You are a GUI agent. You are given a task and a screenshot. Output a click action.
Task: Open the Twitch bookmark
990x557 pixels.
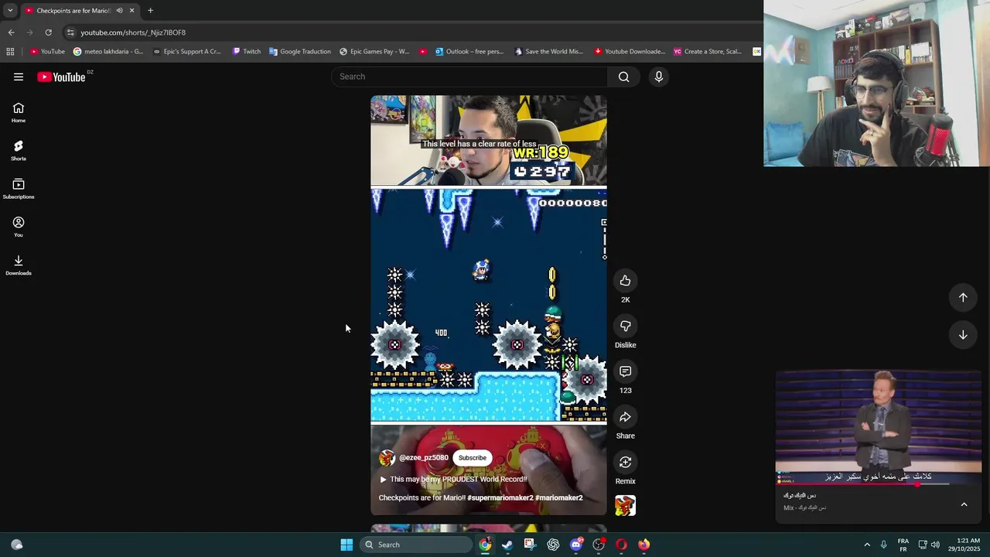pyautogui.click(x=247, y=52)
